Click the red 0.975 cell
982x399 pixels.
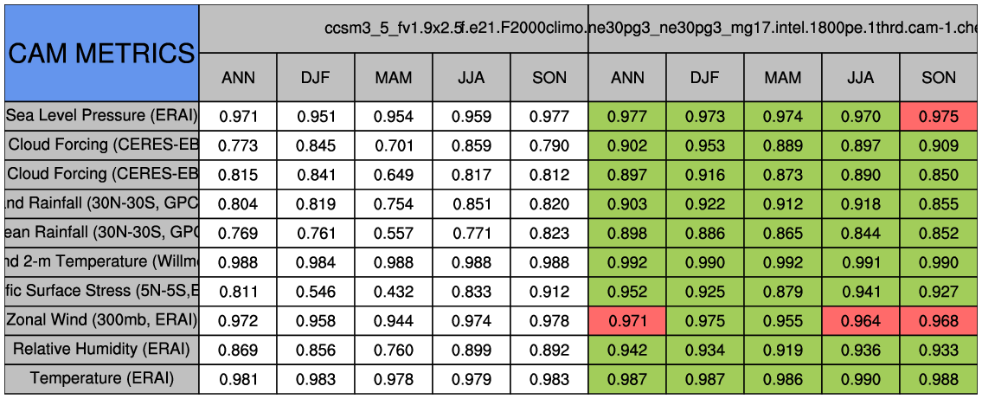click(939, 116)
